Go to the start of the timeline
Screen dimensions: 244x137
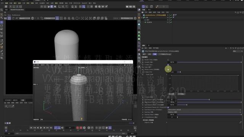click(31, 128)
